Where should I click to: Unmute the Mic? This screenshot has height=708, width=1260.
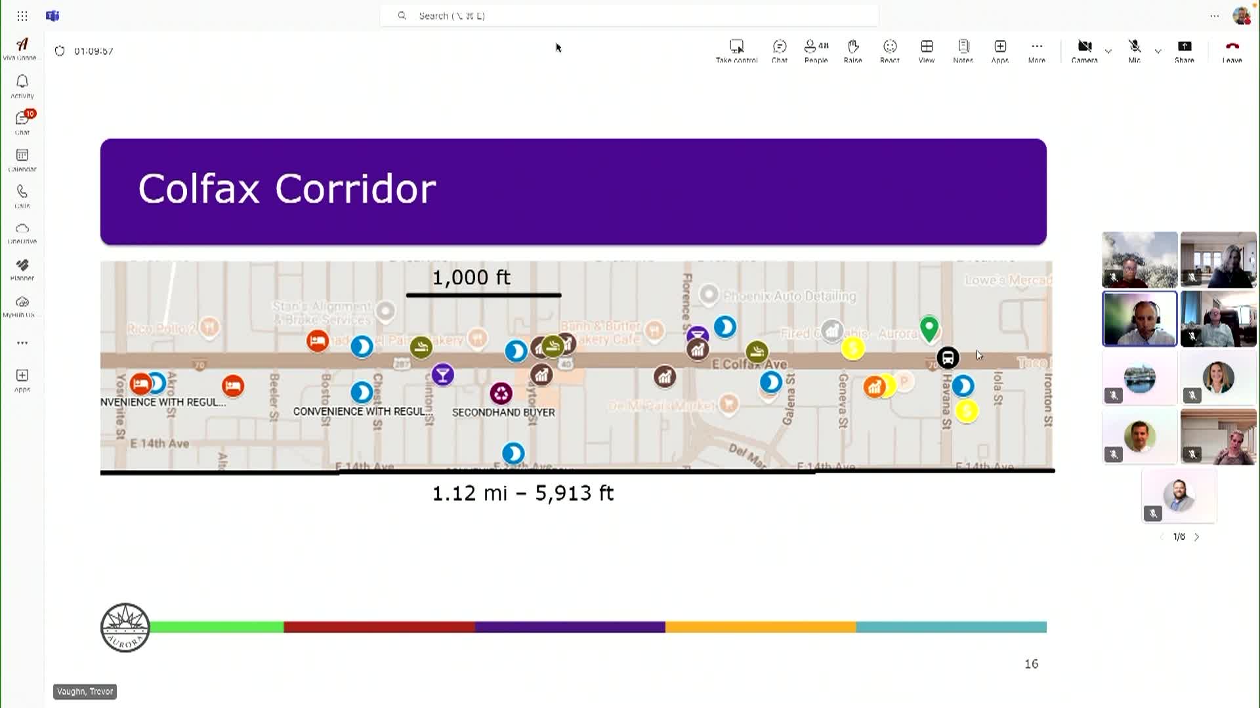coord(1134,50)
